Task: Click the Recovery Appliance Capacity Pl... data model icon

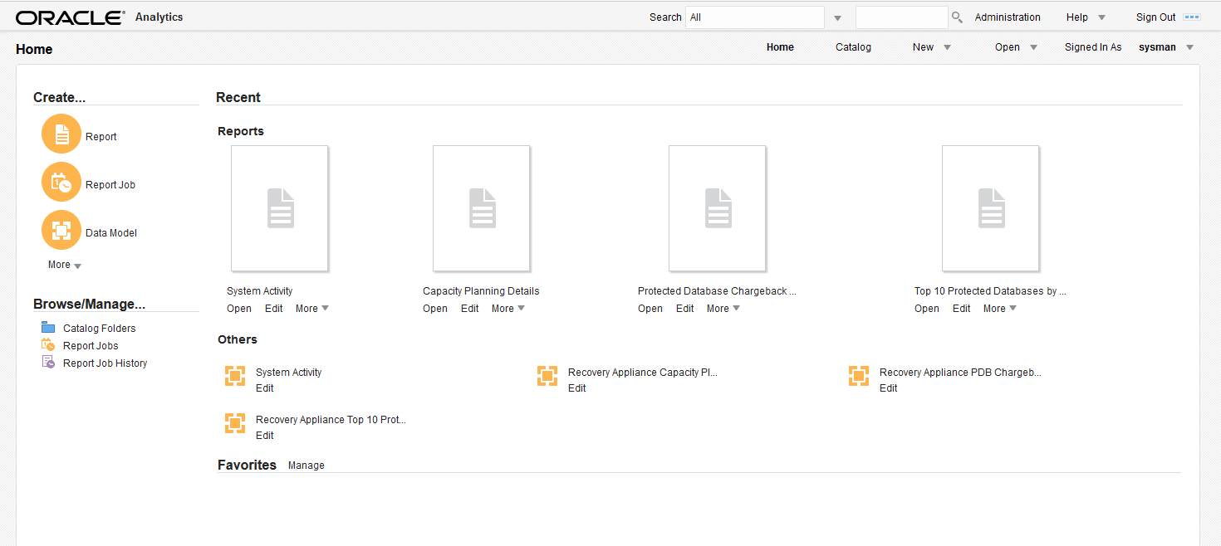Action: tap(547, 377)
